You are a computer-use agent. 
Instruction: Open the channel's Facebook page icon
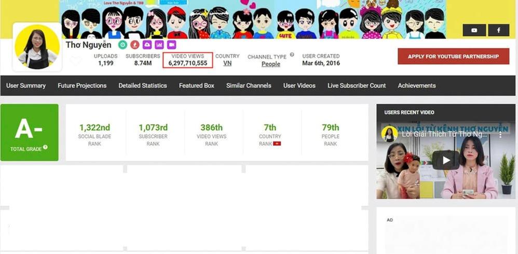[x=499, y=31]
